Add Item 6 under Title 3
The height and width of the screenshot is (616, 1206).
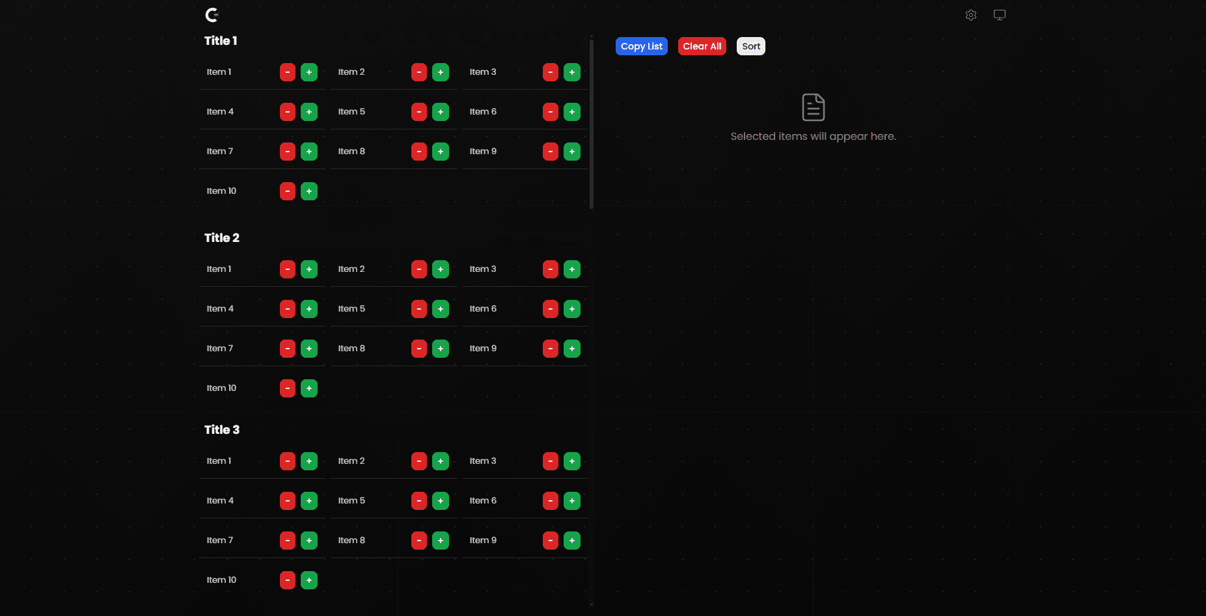pos(571,501)
